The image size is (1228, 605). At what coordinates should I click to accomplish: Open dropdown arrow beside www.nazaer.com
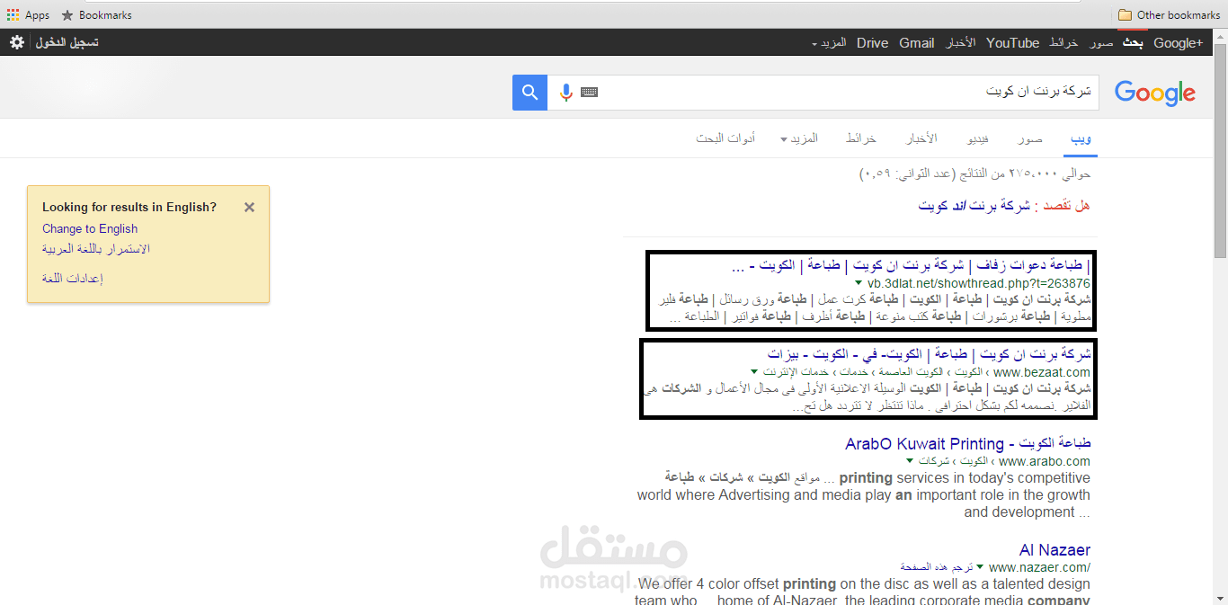(980, 566)
